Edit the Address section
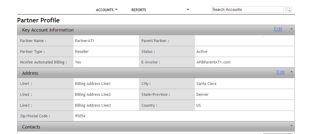314x134 pixels. pyautogui.click(x=281, y=72)
